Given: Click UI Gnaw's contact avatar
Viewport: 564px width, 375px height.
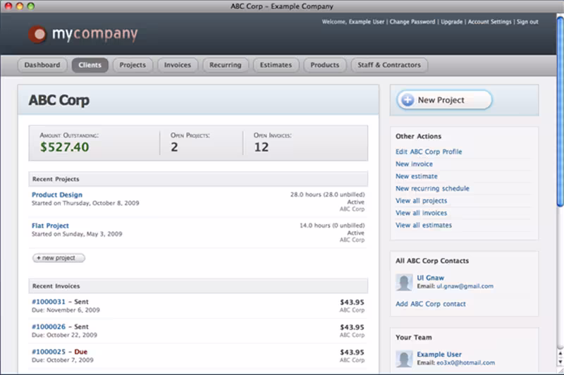Looking at the screenshot, I should click(x=404, y=282).
